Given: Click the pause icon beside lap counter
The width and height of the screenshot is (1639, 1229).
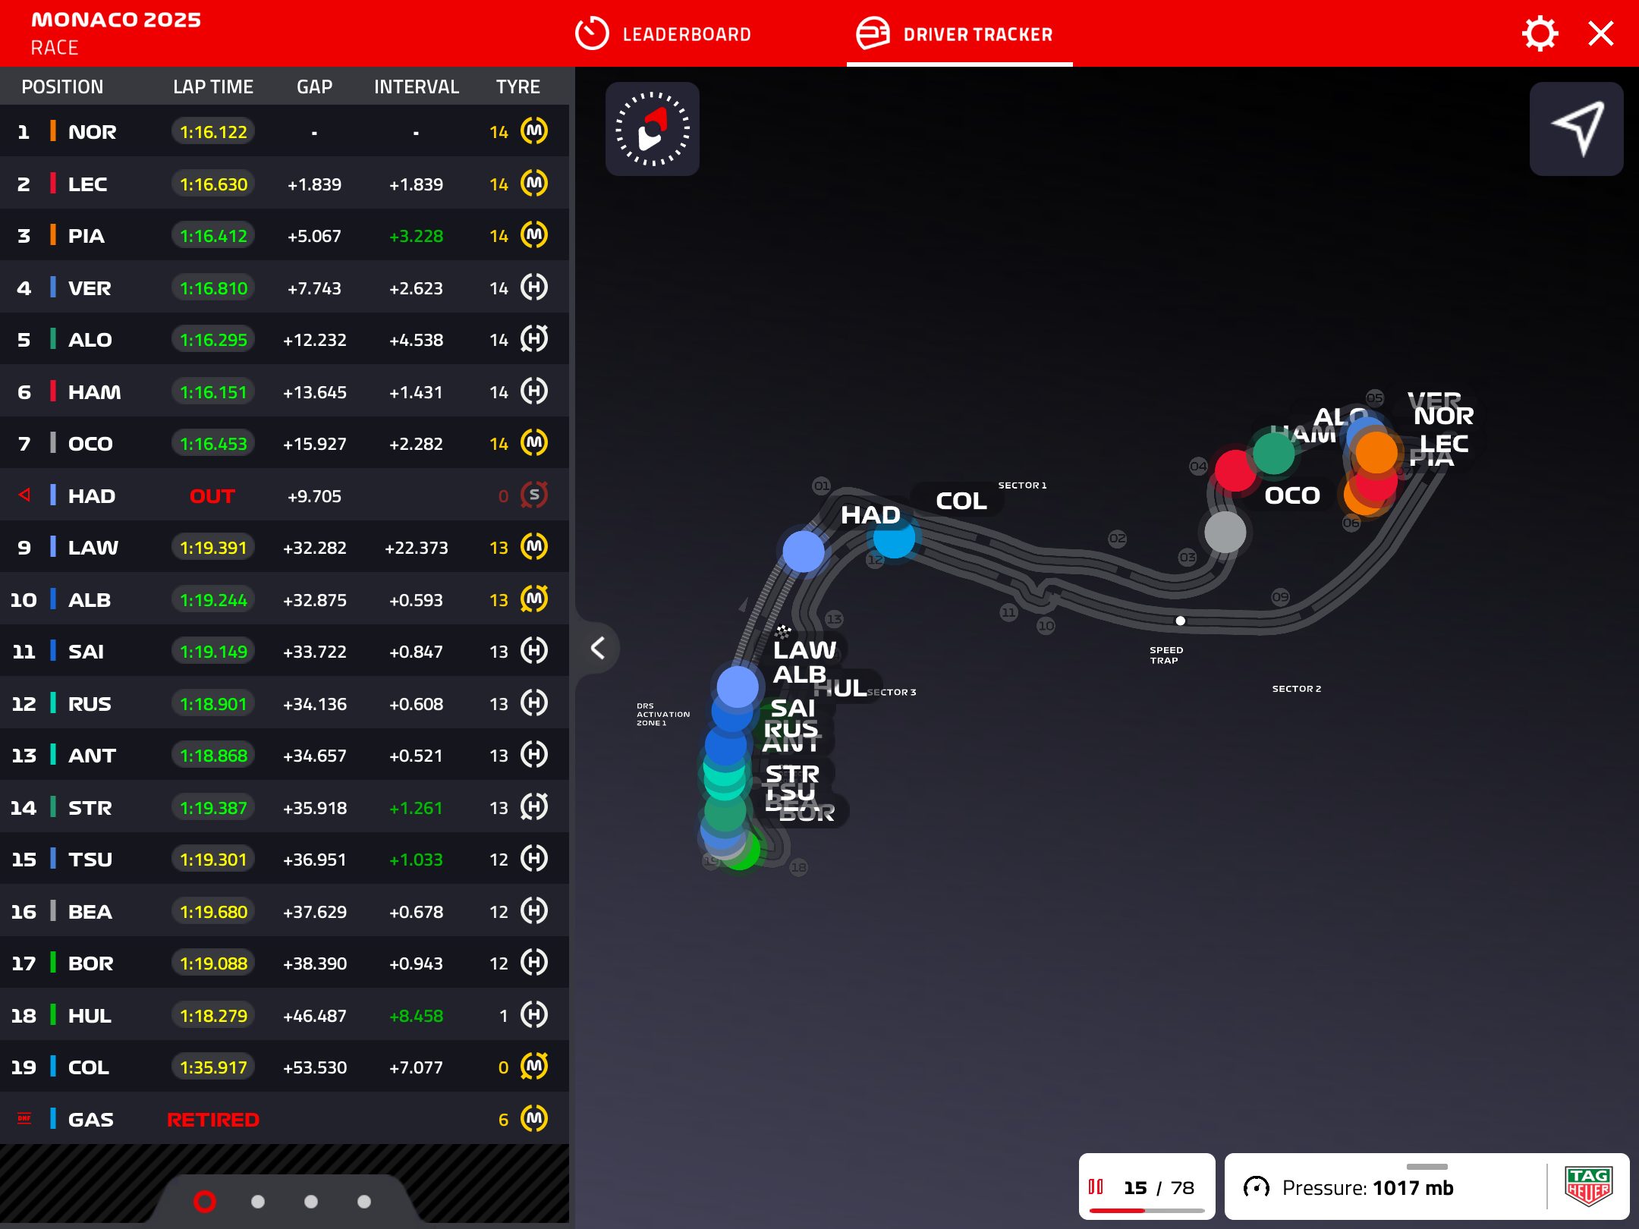Looking at the screenshot, I should [x=1096, y=1187].
